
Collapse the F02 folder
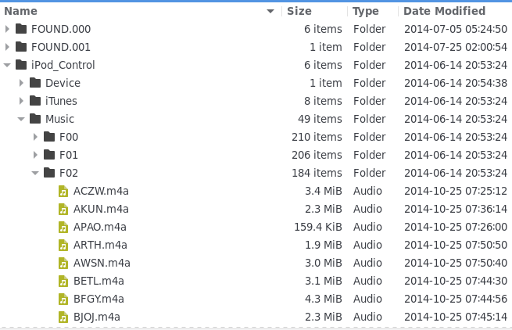click(35, 174)
